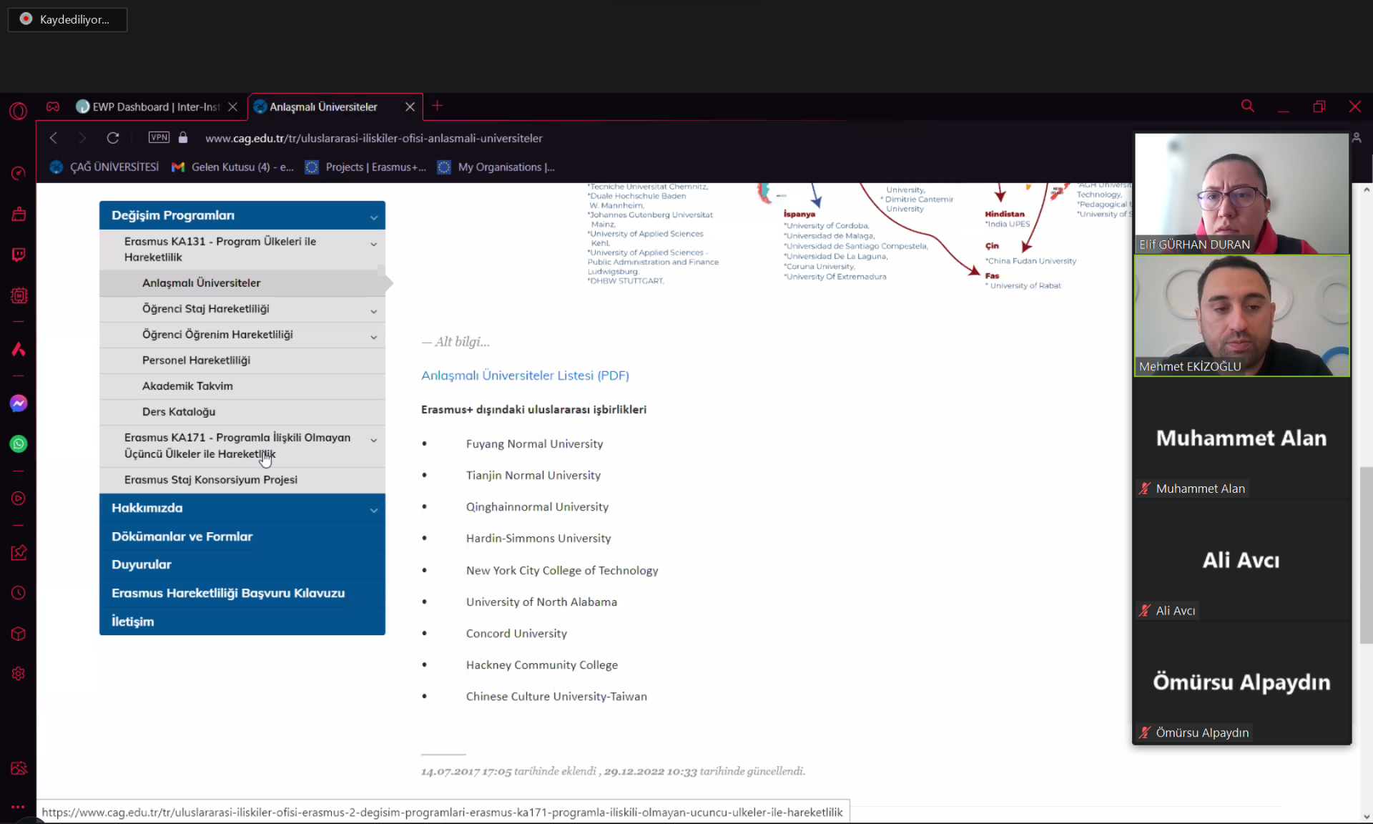
Task: Open Erasmus Staj Konsorsiyum Projesi item
Action: [242, 480]
